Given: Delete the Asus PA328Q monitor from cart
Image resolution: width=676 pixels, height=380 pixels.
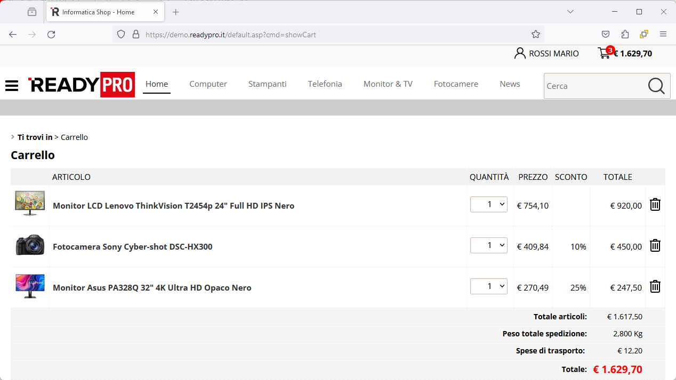Looking at the screenshot, I should [x=655, y=286].
